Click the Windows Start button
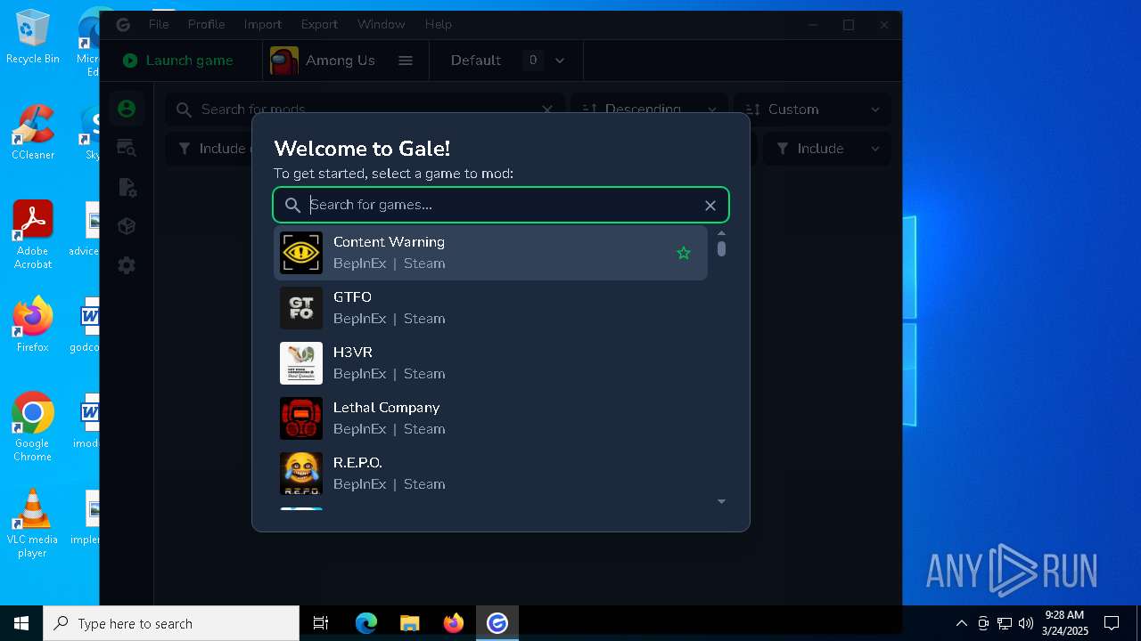 21,623
